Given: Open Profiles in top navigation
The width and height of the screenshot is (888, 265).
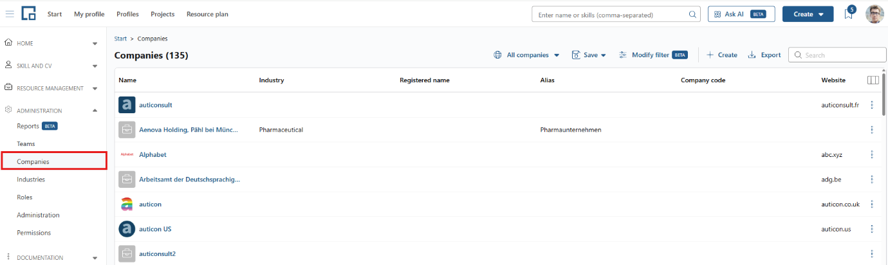Looking at the screenshot, I should pyautogui.click(x=127, y=14).
